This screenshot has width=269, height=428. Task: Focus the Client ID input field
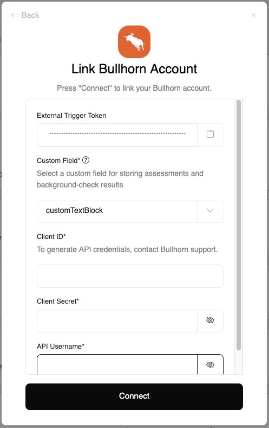(x=130, y=276)
